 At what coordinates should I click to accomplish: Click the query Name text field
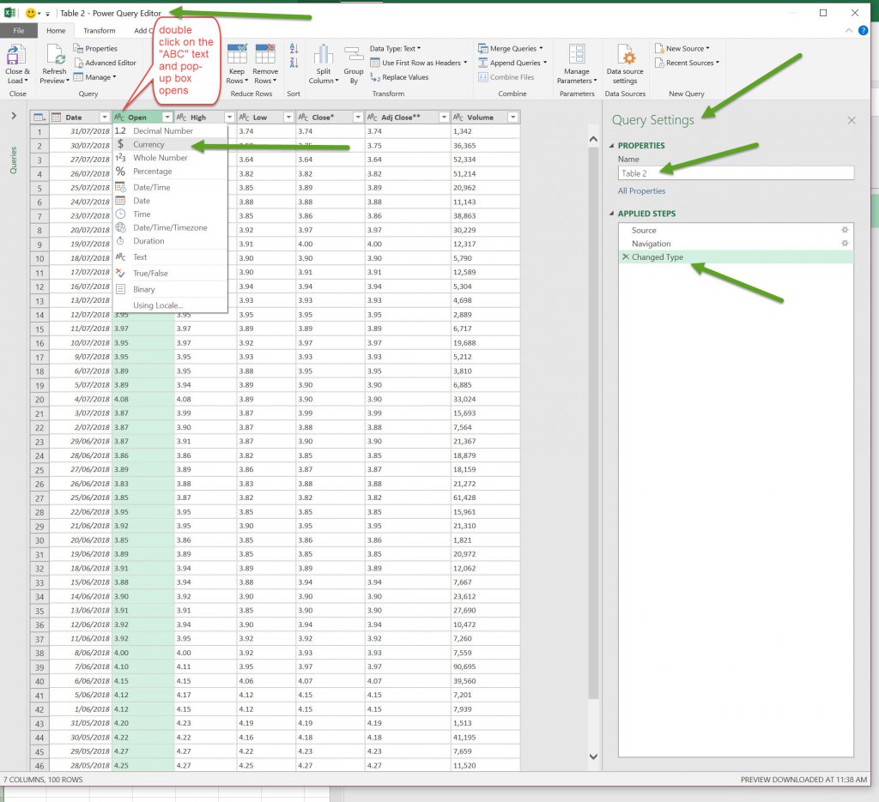tap(736, 173)
